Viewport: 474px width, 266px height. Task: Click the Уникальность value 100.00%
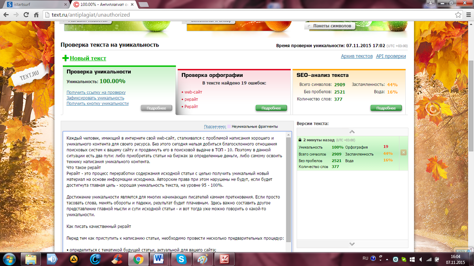[112, 81]
